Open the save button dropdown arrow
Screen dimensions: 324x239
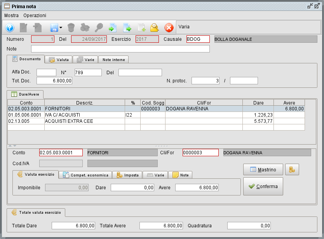pos(61,28)
